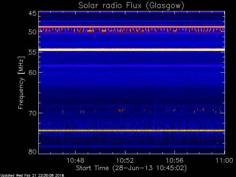
Task: Click the 'Frequency [MHz]' axis label
Action: 21,83
